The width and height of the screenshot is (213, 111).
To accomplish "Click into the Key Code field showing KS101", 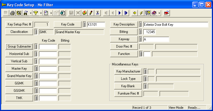I will (x=96, y=25).
